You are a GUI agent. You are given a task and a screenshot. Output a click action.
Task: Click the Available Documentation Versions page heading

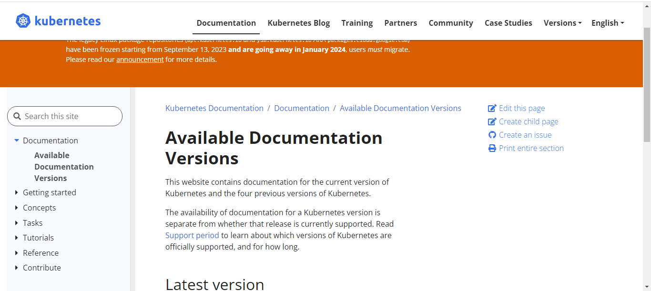coord(274,148)
